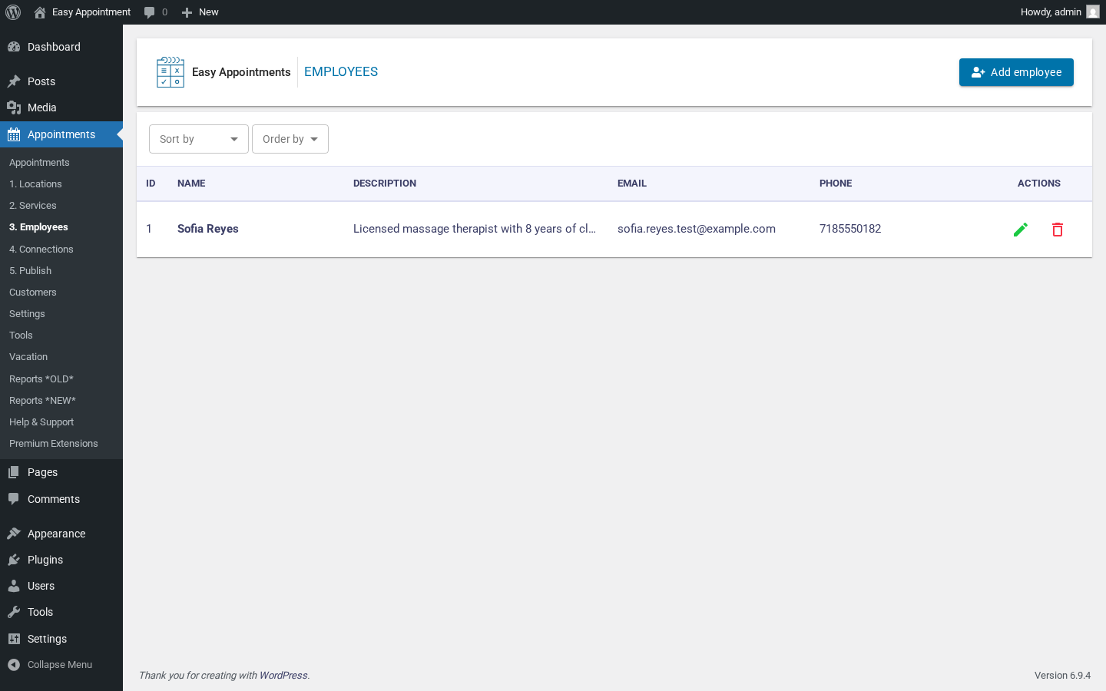Click the sofia.reyes.test@example.com email cell
This screenshot has height=691, width=1106.
pos(697,229)
